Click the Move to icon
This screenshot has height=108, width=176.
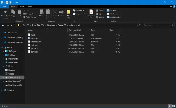(x=41, y=12)
